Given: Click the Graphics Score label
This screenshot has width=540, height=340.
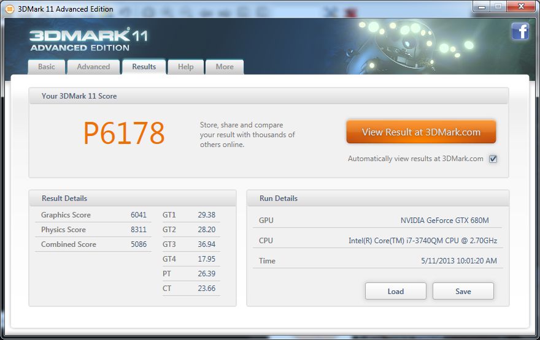Looking at the screenshot, I should [x=66, y=215].
